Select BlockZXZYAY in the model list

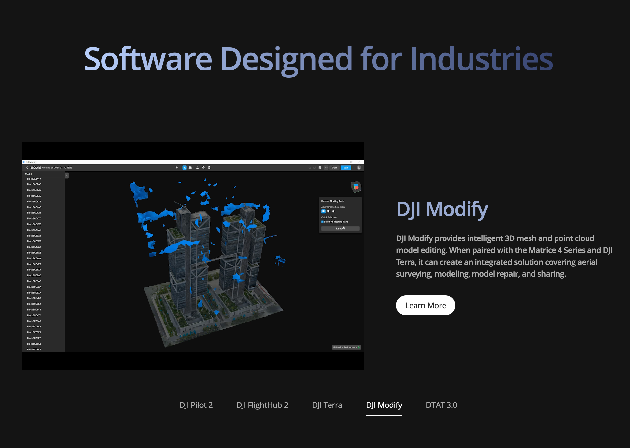[x=34, y=350]
